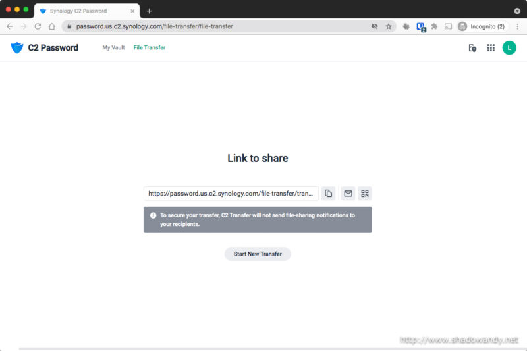
Task: Select the File Transfer tab
Action: 150,47
